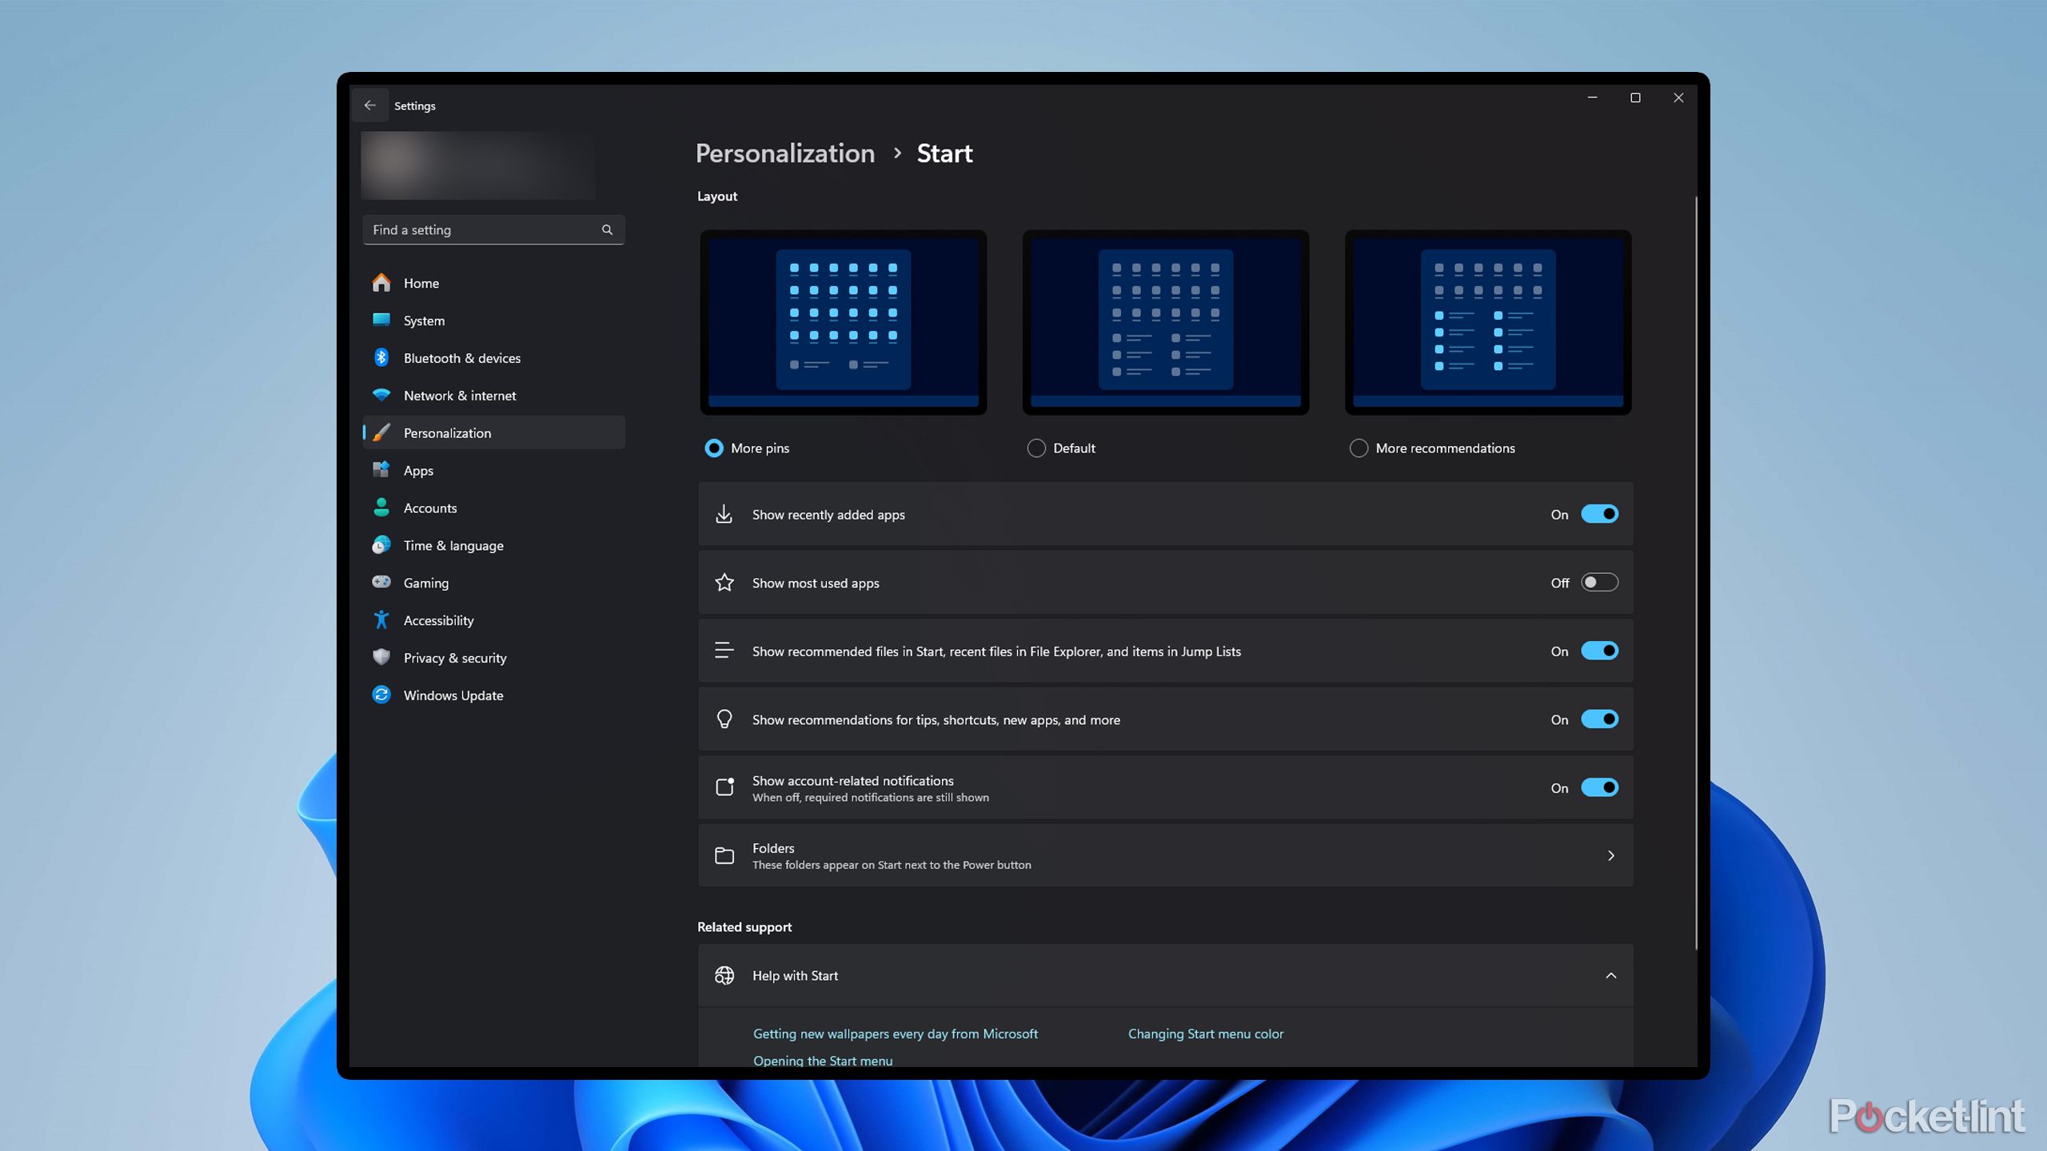Toggle Show account-related notifications switch
This screenshot has width=2047, height=1151.
pyautogui.click(x=1599, y=787)
